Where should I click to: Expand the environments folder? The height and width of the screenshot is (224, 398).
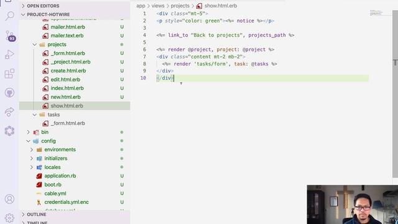[x=32, y=149]
